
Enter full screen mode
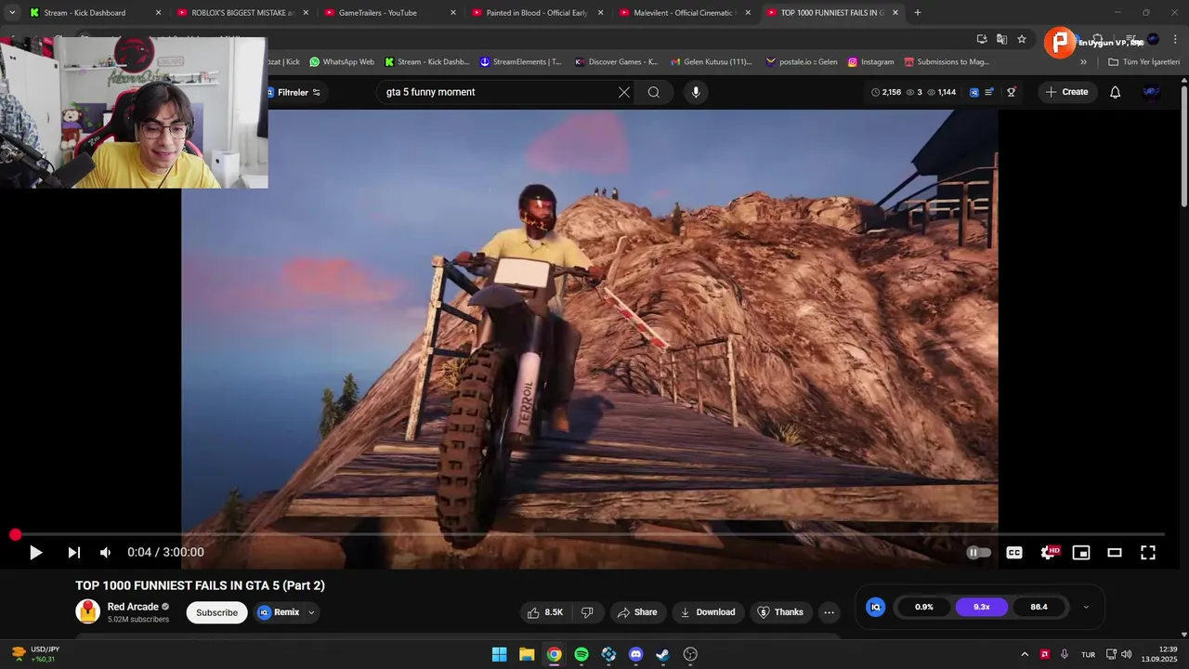click(x=1148, y=553)
